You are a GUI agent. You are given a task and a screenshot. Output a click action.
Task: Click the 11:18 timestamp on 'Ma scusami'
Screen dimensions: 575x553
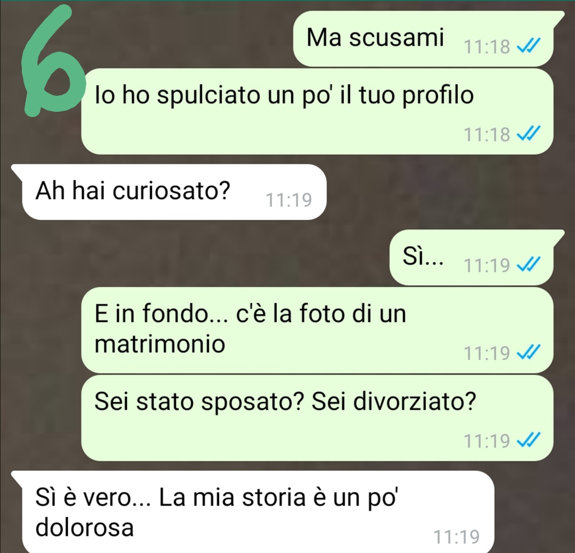(x=487, y=47)
